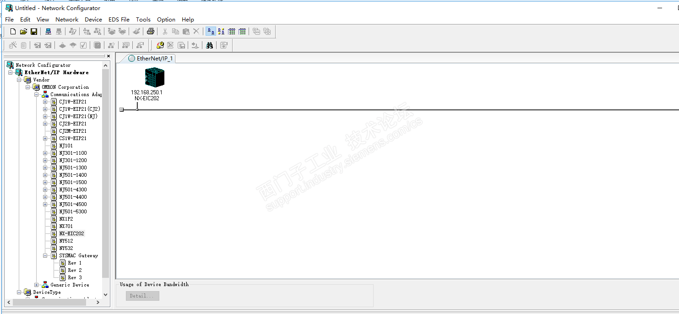The image size is (679, 314).
Task: Click the tree panel scroll-up arrow
Action: (106, 65)
